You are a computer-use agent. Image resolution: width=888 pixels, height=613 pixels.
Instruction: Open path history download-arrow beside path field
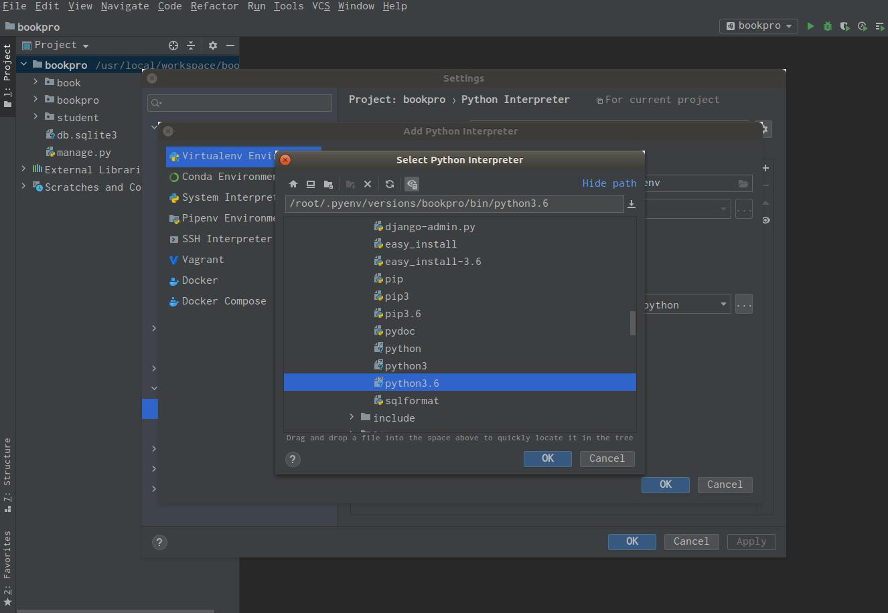pyautogui.click(x=631, y=204)
